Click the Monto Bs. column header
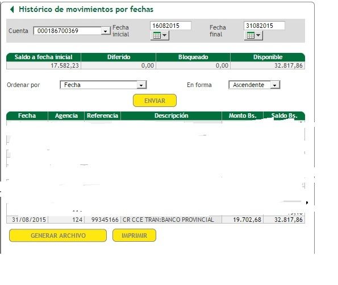The height and width of the screenshot is (285, 338). point(243,115)
